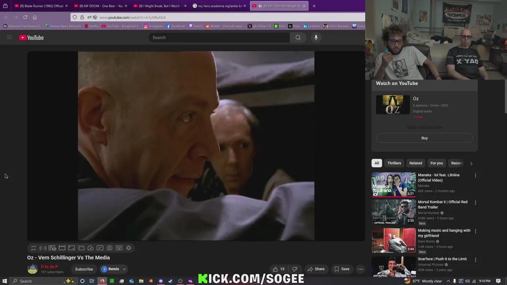
Task: Toggle the loop button under the video
Action: 33,248
